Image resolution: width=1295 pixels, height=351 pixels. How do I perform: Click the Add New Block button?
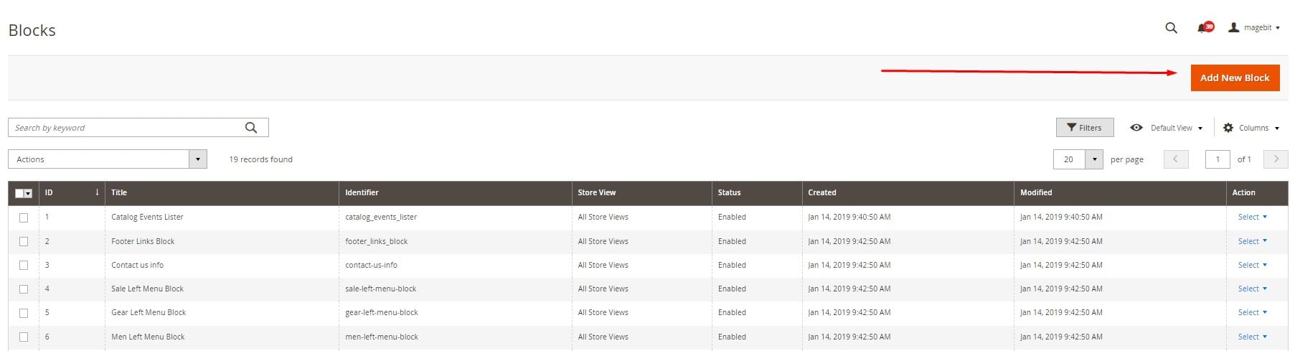[1235, 78]
